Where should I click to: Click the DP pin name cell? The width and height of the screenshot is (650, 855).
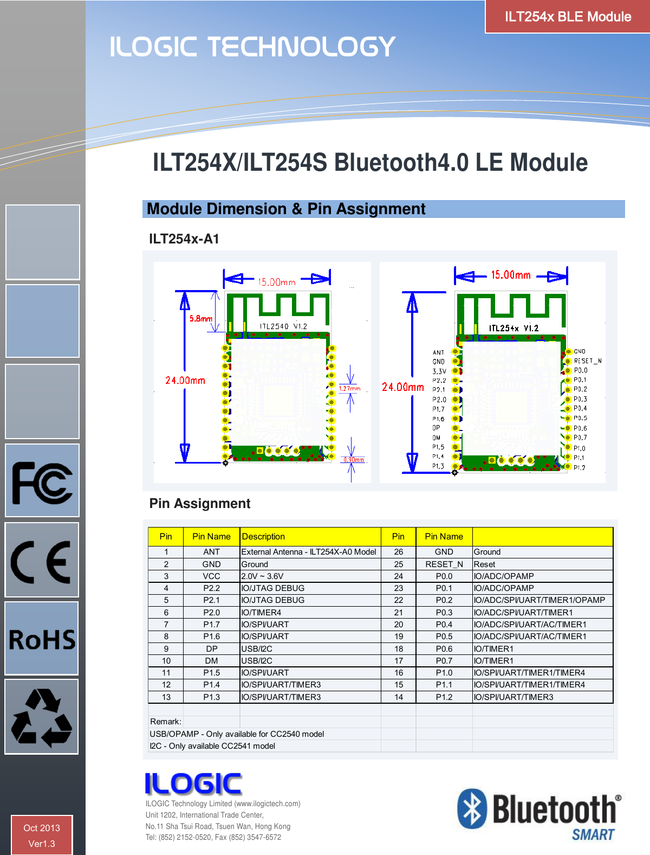pos(211,649)
